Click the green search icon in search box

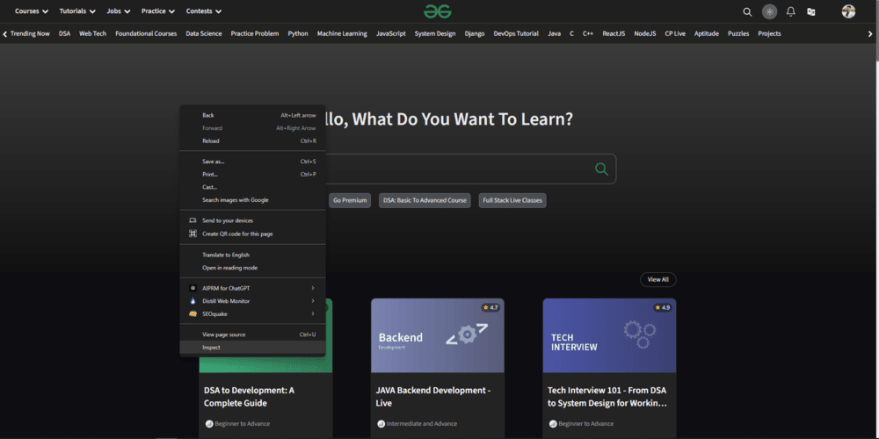[601, 169]
